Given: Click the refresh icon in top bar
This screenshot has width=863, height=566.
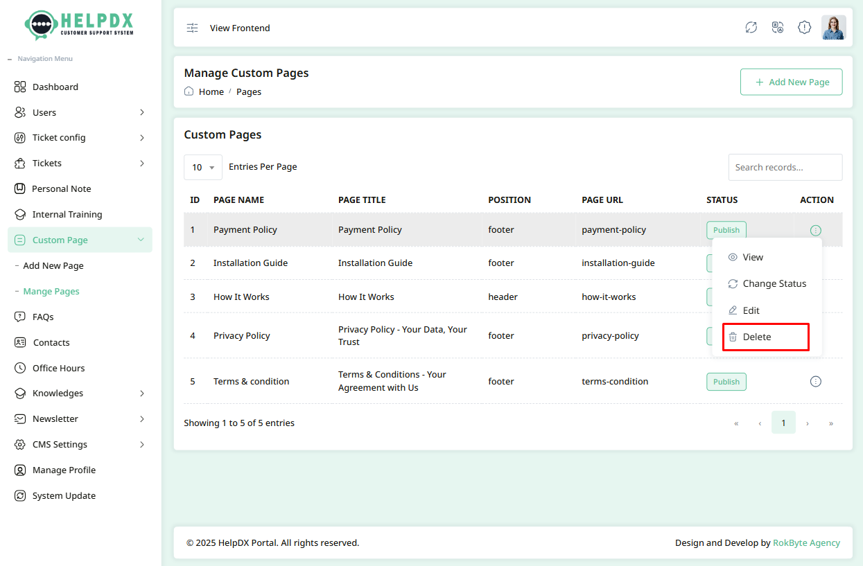Looking at the screenshot, I should (751, 28).
